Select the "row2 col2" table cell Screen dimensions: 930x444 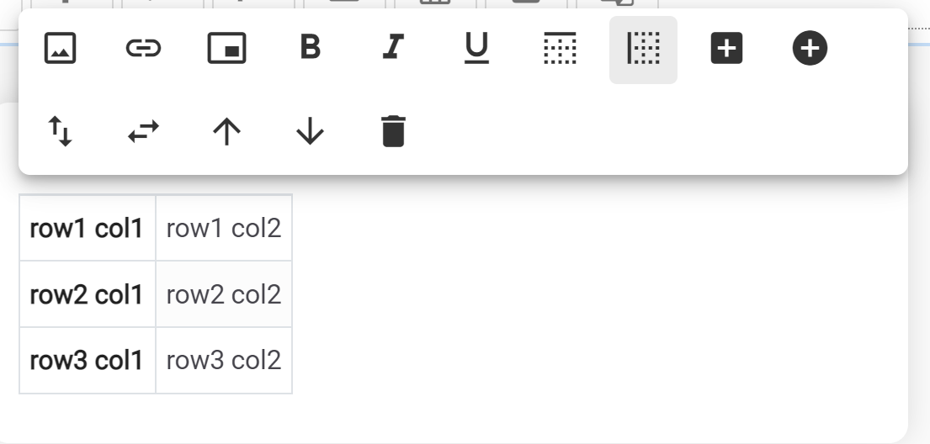click(x=224, y=294)
